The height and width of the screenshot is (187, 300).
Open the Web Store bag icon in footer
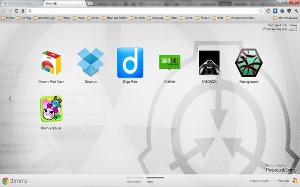tap(295, 180)
